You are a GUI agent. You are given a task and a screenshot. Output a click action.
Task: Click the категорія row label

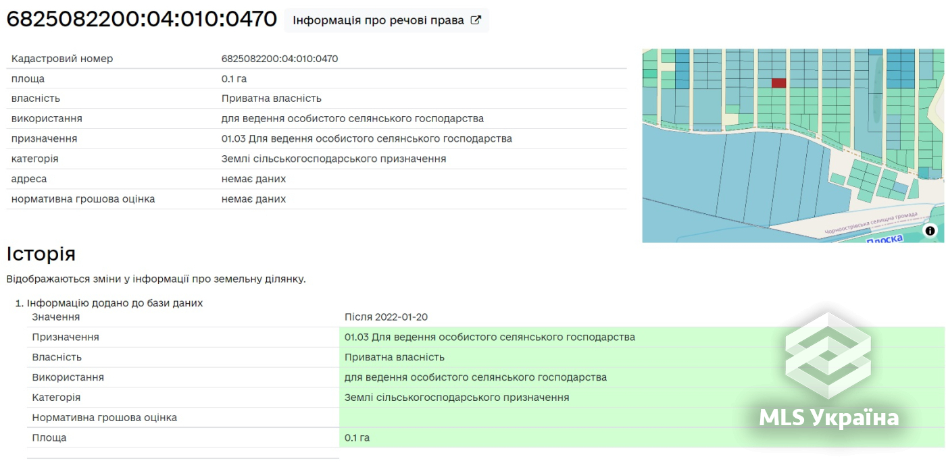(x=35, y=159)
